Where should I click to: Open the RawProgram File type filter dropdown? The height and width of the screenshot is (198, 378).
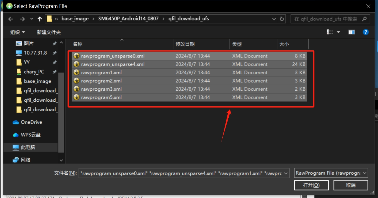pyautogui.click(x=331, y=173)
